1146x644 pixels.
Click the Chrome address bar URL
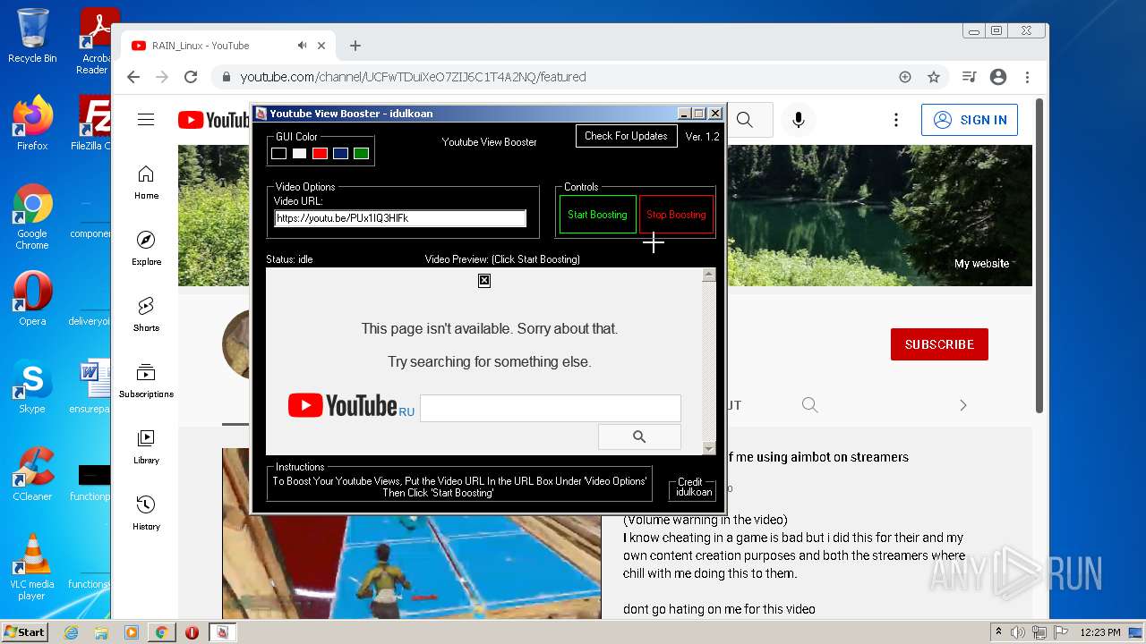tap(413, 77)
